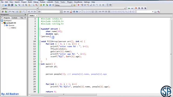Click the Replace toolbar icon

[x=36, y=5]
